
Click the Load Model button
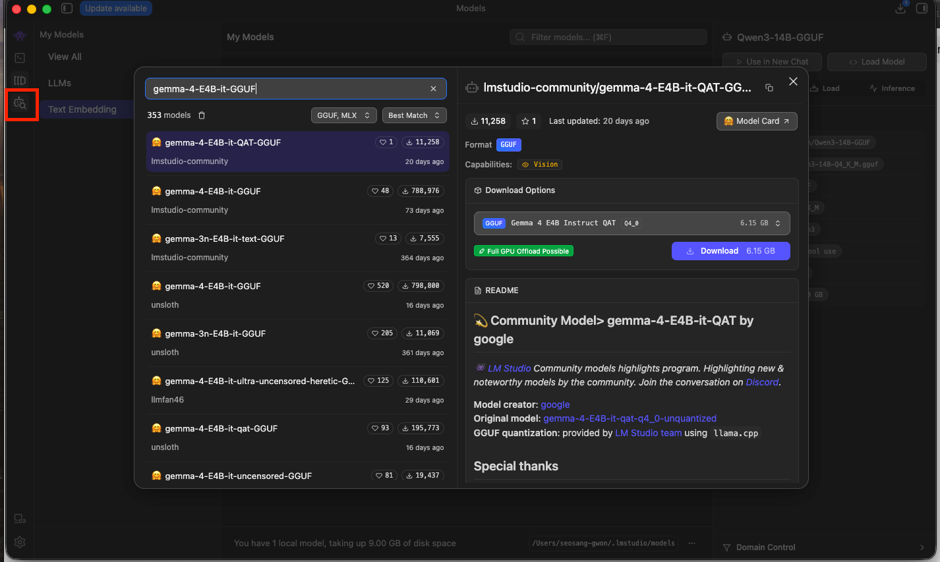point(877,62)
